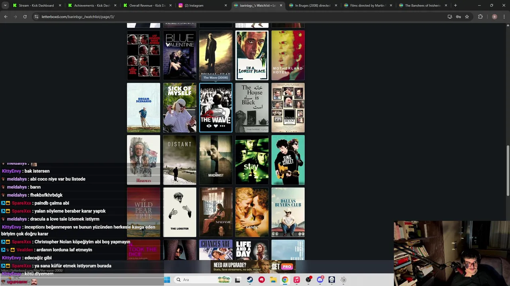Close the In Bruges tab
Screen dimensions: 510x286
coord(336,6)
